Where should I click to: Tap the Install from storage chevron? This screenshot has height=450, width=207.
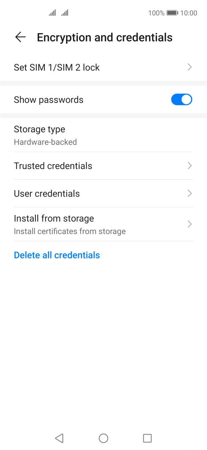(x=190, y=224)
